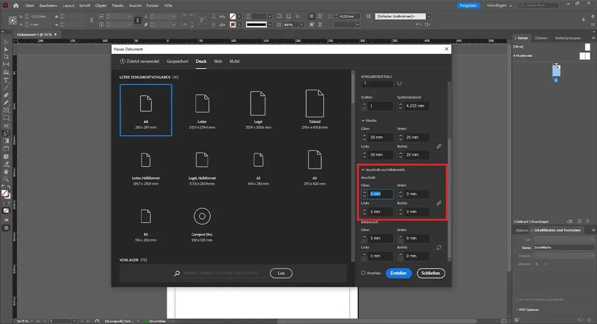The height and width of the screenshot is (324, 597).
Task: Enable the Vorschau checkbox
Action: (x=363, y=273)
